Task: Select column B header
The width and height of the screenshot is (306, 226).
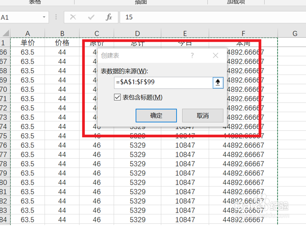Action: pyautogui.click(x=62, y=33)
